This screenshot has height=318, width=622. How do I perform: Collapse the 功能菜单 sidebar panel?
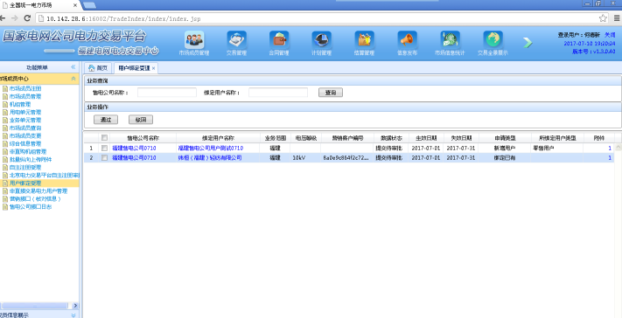[x=73, y=67]
